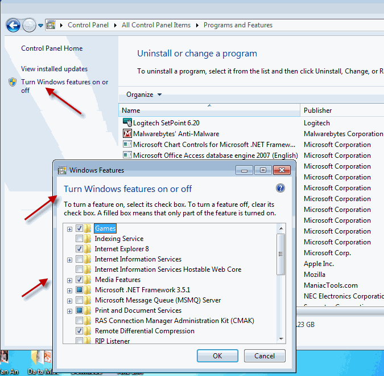Click the Control Panel address bar icon
The width and height of the screenshot is (384, 376).
click(51, 25)
